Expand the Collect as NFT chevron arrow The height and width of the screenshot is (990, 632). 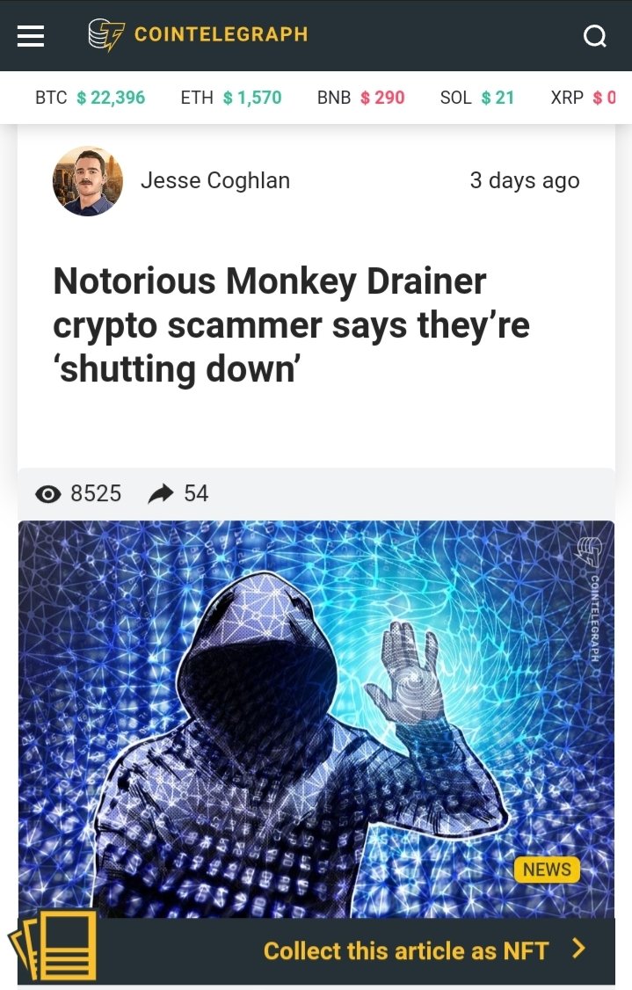(578, 949)
